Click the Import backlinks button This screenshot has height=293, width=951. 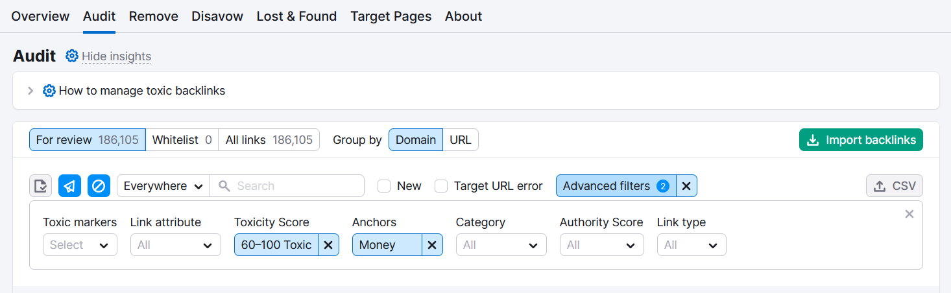pyautogui.click(x=861, y=140)
